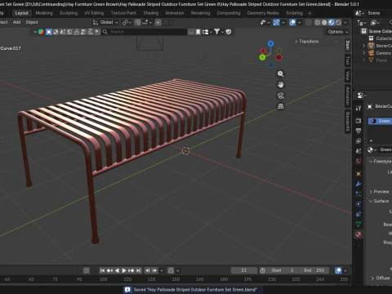The height and width of the screenshot is (294, 392).
Task: Click the bookmark icon next to search
Action: coord(198,32)
